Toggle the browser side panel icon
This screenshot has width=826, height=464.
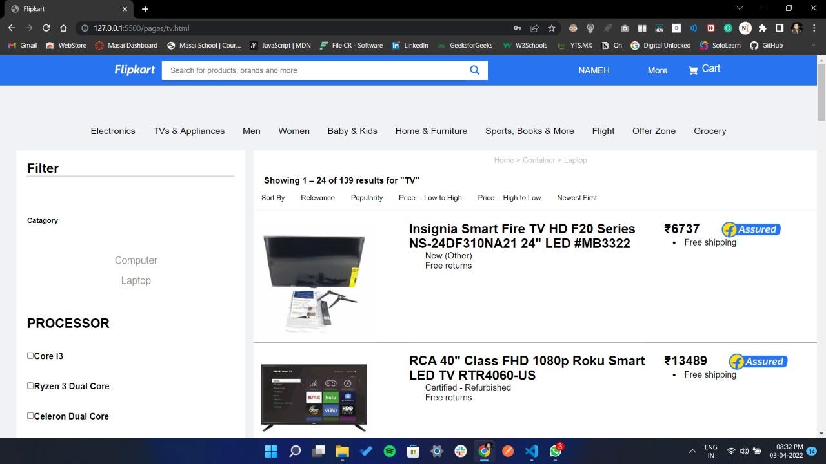[x=780, y=28]
